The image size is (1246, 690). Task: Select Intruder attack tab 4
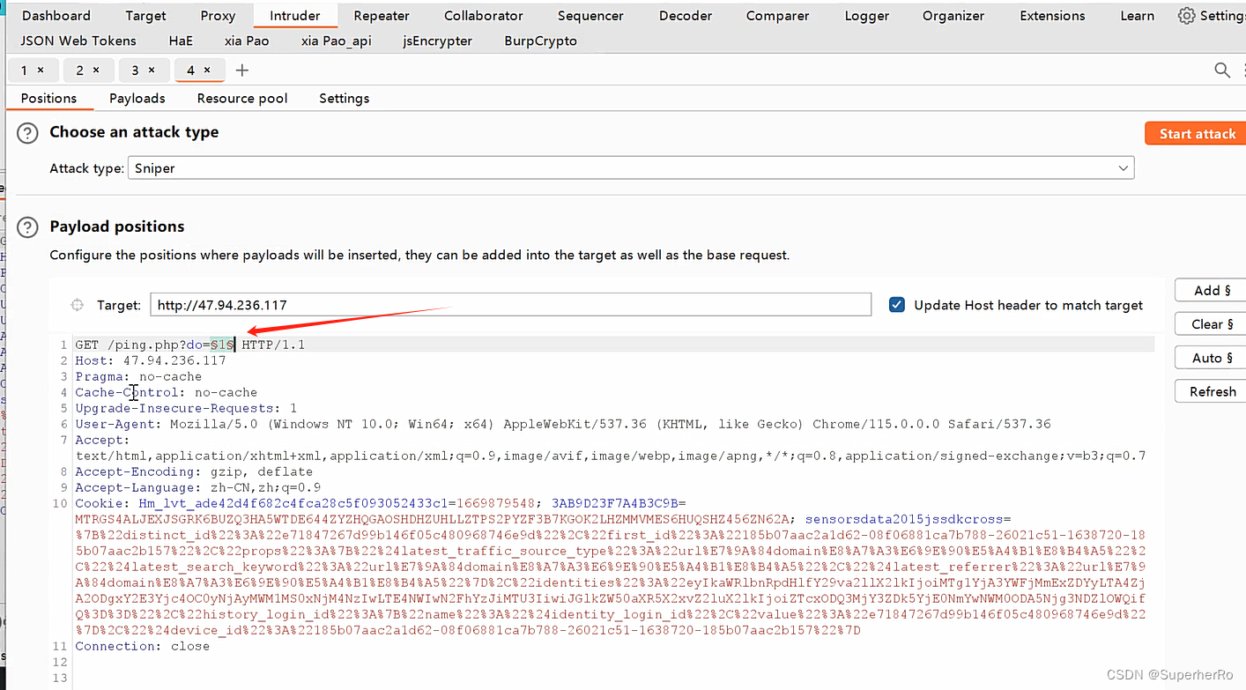point(191,70)
